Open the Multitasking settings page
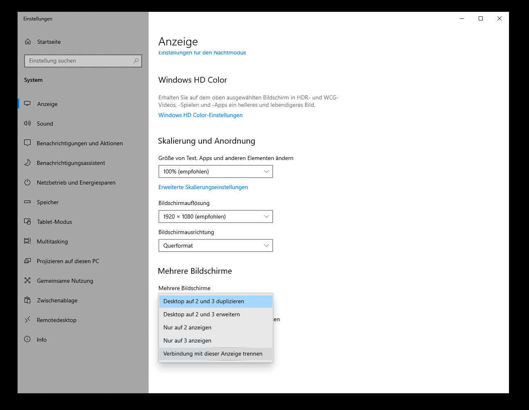This screenshot has height=410, width=529. pos(83,241)
